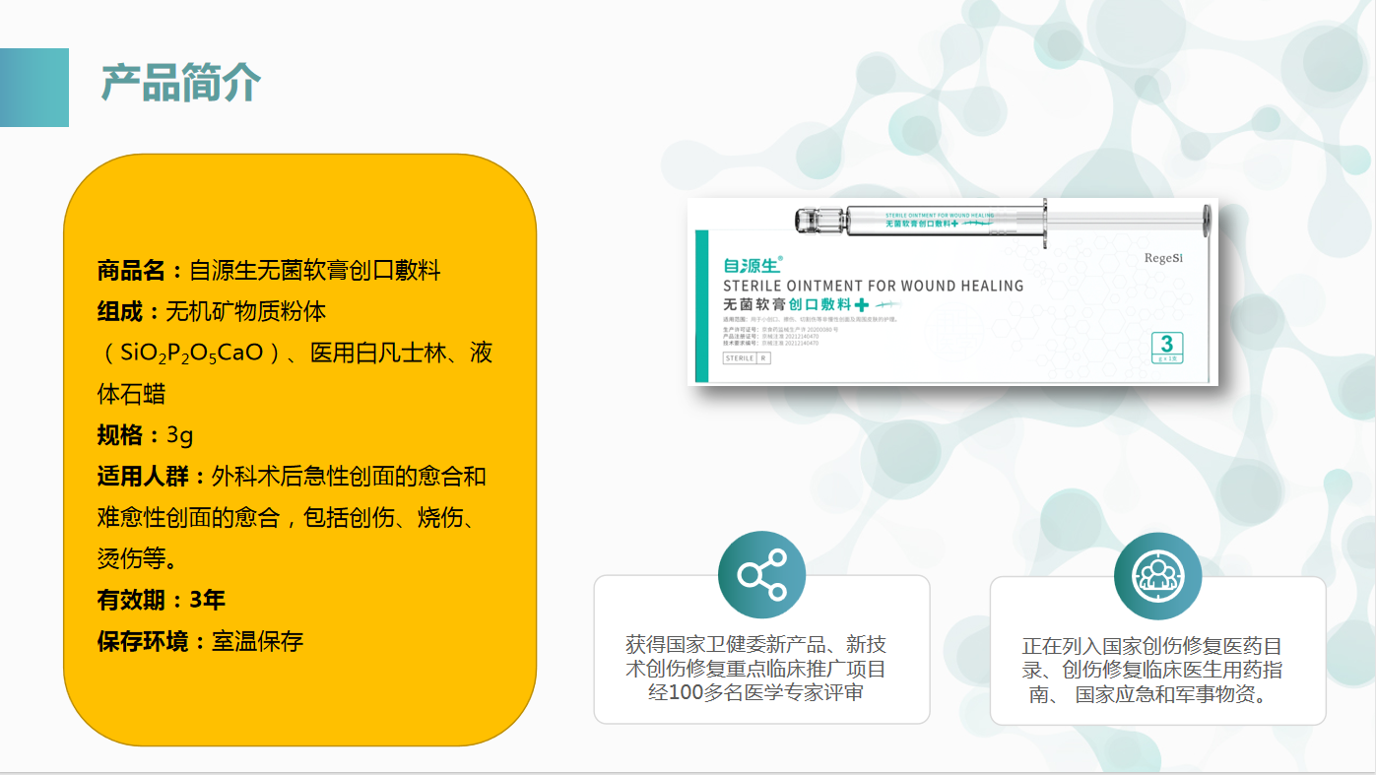Select the 适用人群 description line
This screenshot has width=1376, height=775.
point(292,477)
